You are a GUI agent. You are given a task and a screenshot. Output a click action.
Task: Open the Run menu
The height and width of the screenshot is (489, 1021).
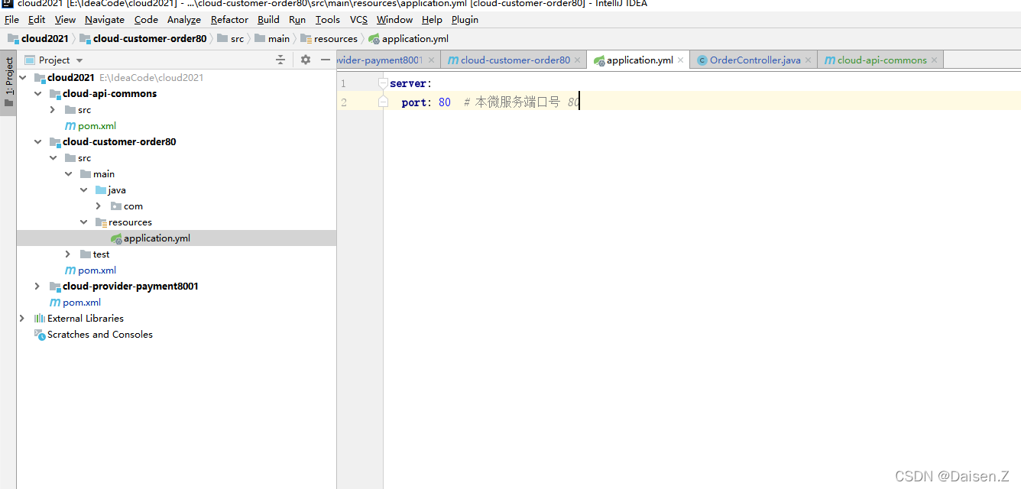tap(297, 20)
